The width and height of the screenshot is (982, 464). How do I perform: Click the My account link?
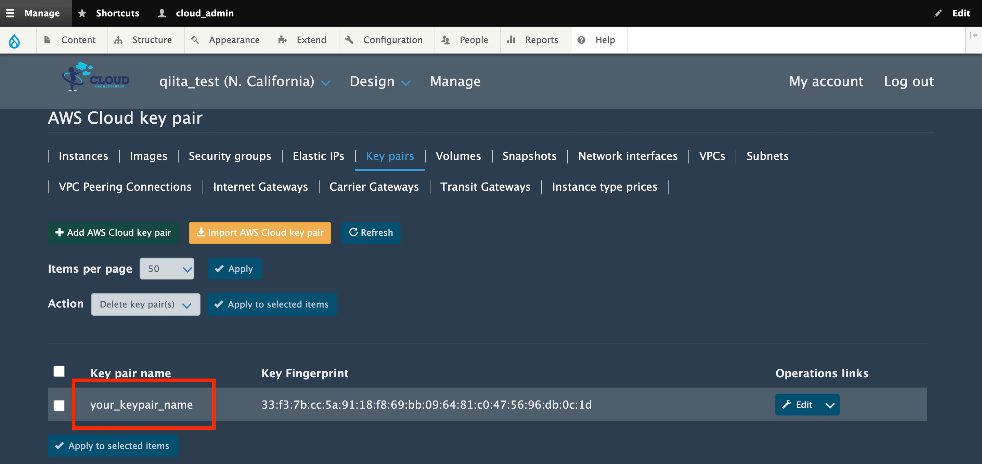point(826,81)
